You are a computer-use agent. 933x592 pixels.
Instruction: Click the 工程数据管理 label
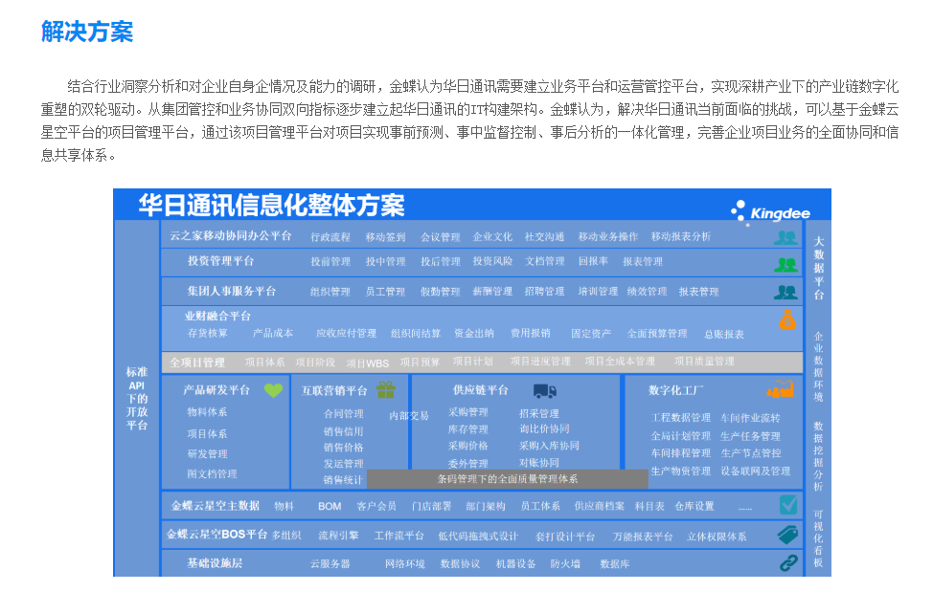[x=681, y=417]
